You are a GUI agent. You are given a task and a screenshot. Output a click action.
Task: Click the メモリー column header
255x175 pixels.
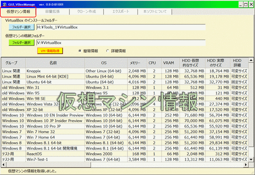(137, 63)
